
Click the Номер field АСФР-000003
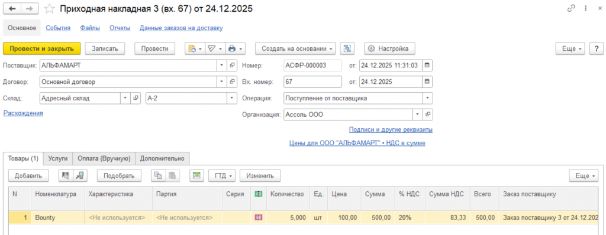click(312, 66)
